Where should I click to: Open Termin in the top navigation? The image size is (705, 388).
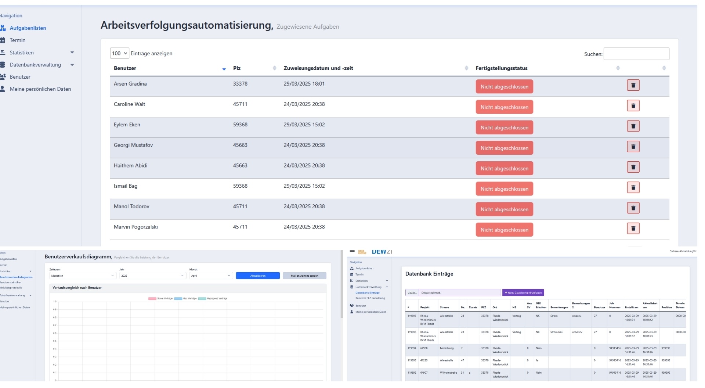click(x=18, y=40)
